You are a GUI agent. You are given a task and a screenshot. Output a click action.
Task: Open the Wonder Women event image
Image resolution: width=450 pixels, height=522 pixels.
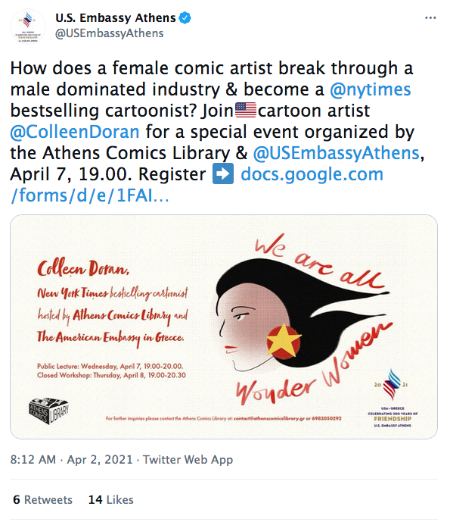[224, 327]
